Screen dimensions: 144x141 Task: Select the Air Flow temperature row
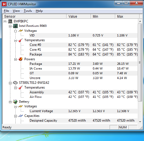click(x=83, y=97)
